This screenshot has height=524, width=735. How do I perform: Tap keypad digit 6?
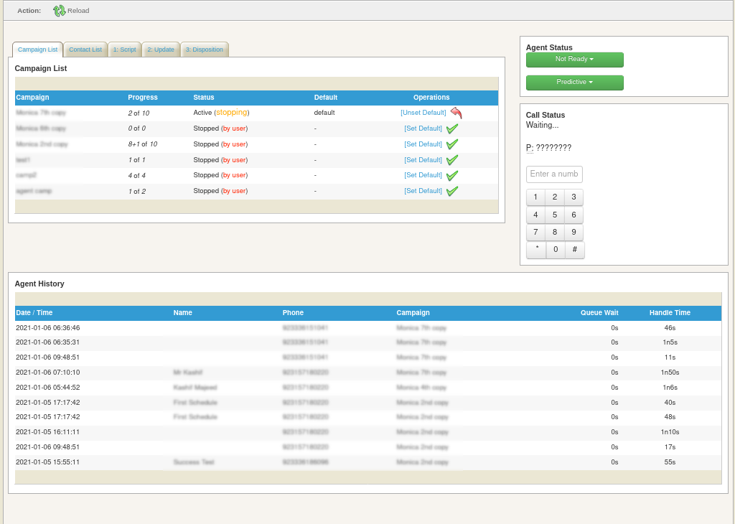click(x=574, y=215)
